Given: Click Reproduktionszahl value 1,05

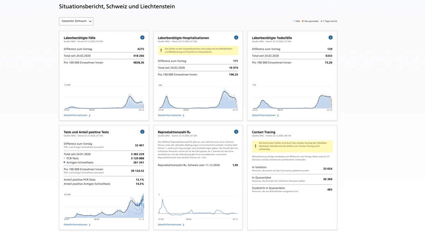Looking at the screenshot, I should pos(235,165).
